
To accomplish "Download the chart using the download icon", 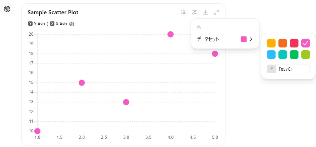I will click(x=205, y=12).
